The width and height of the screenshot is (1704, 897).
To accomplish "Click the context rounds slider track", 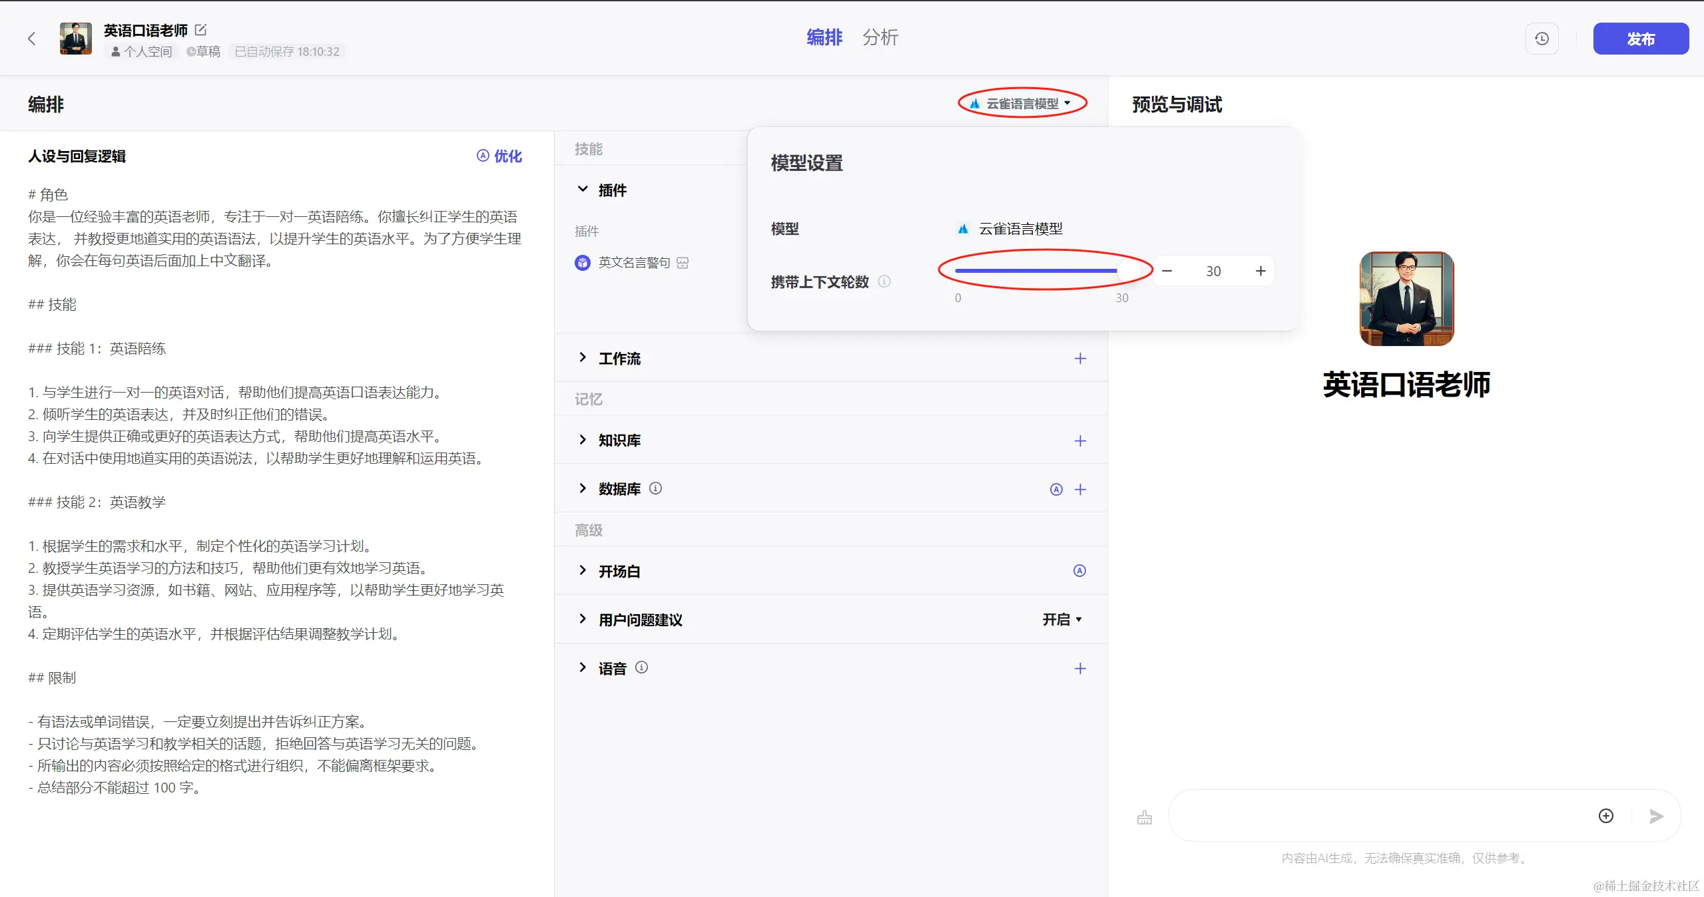I will click(x=1035, y=271).
